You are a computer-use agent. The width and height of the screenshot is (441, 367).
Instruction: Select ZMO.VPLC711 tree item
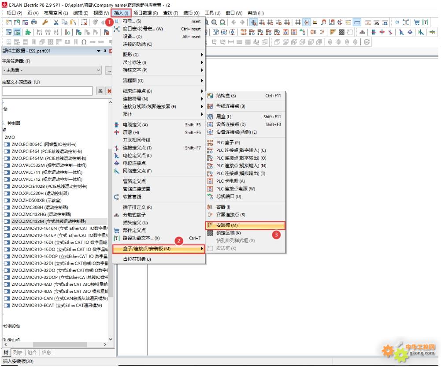(47, 172)
